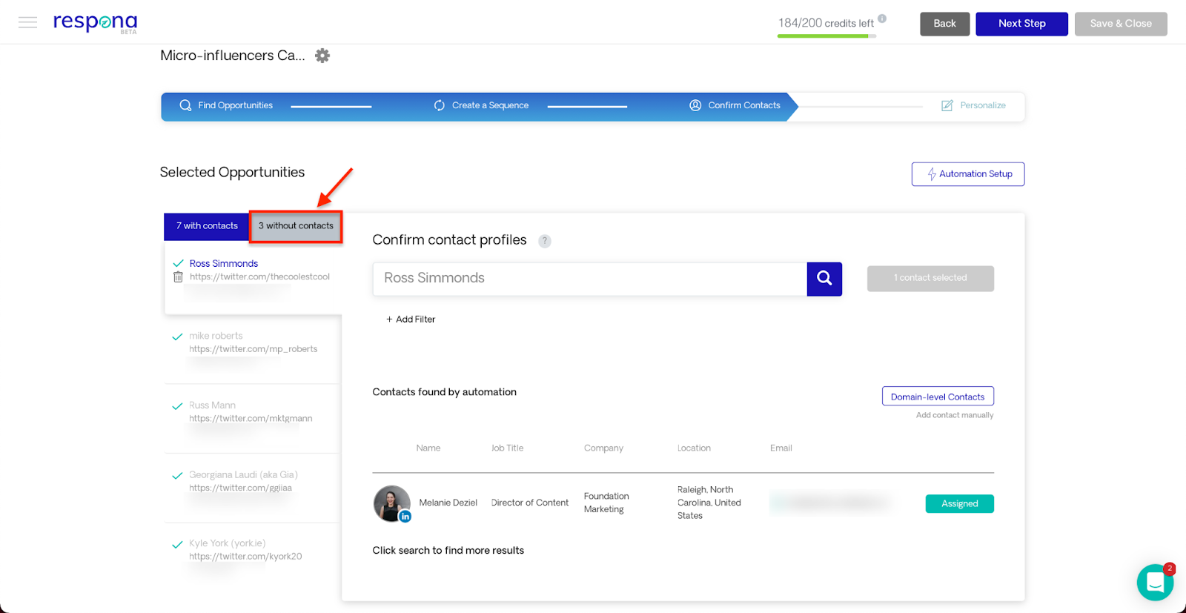Open Kyle York (york.ie) opportunity
1186x613 pixels.
point(227,543)
